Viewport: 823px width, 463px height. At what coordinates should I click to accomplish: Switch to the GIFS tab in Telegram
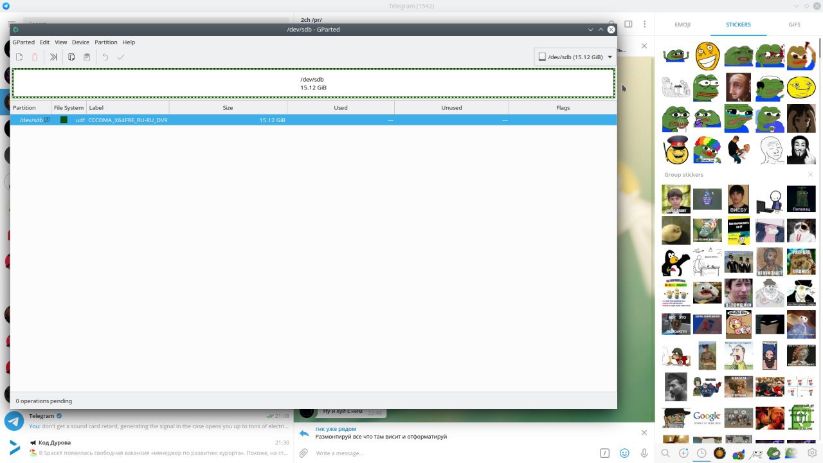point(794,24)
